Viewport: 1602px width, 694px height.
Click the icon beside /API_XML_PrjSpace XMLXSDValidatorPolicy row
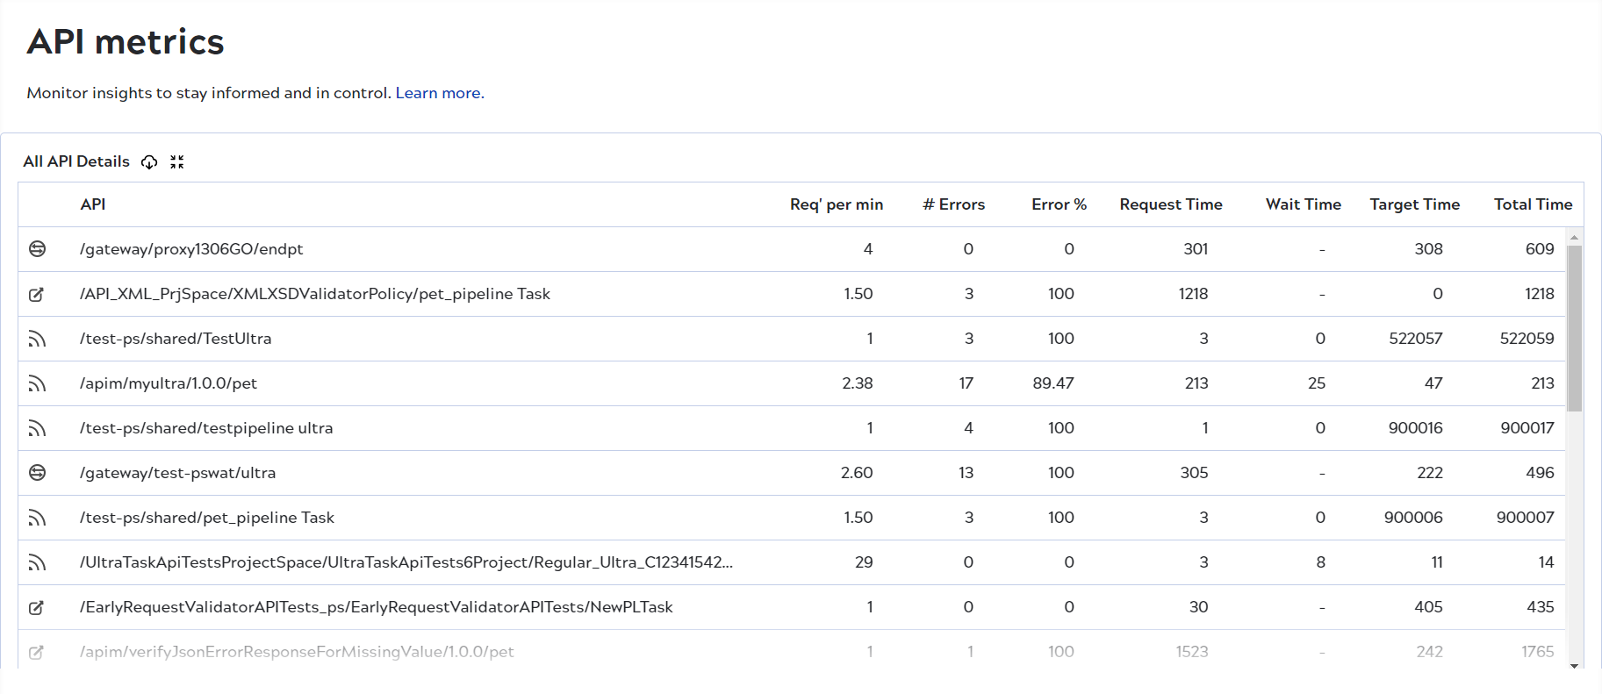tap(37, 294)
